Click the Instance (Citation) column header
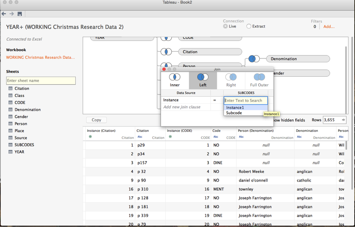This screenshot has width=355, height=227. click(101, 131)
